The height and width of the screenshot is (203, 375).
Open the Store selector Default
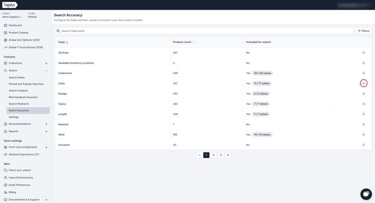coord(33,16)
